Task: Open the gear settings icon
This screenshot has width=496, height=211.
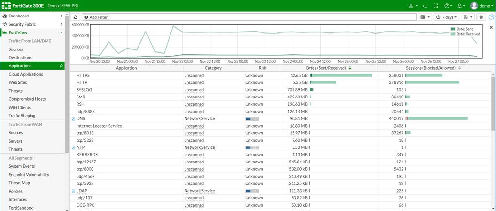Action: (481, 17)
